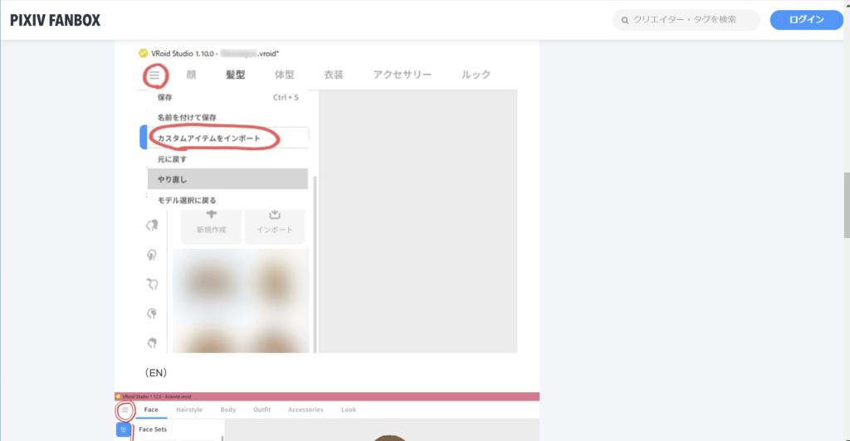The image size is (850, 441).
Task: Select モデル選択に戻る menu entry
Action: [x=187, y=200]
